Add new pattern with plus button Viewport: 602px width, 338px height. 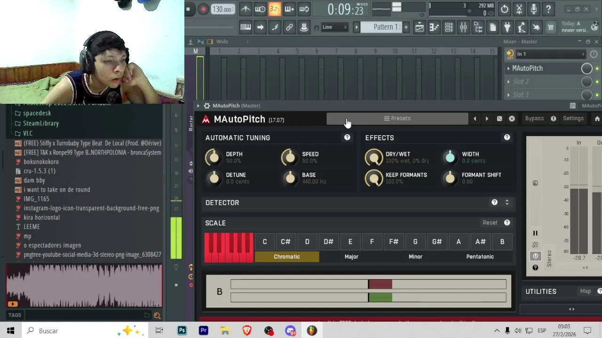click(406, 27)
